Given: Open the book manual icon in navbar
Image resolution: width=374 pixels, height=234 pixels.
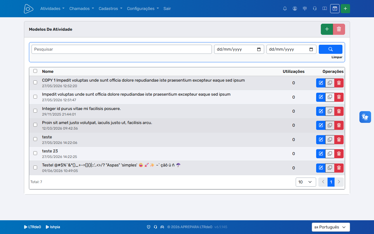Looking at the screenshot, I should (x=325, y=8).
